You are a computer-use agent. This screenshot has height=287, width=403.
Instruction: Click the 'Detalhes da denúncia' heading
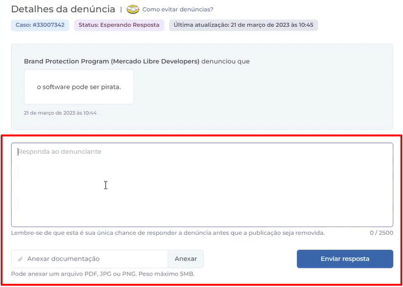63,9
